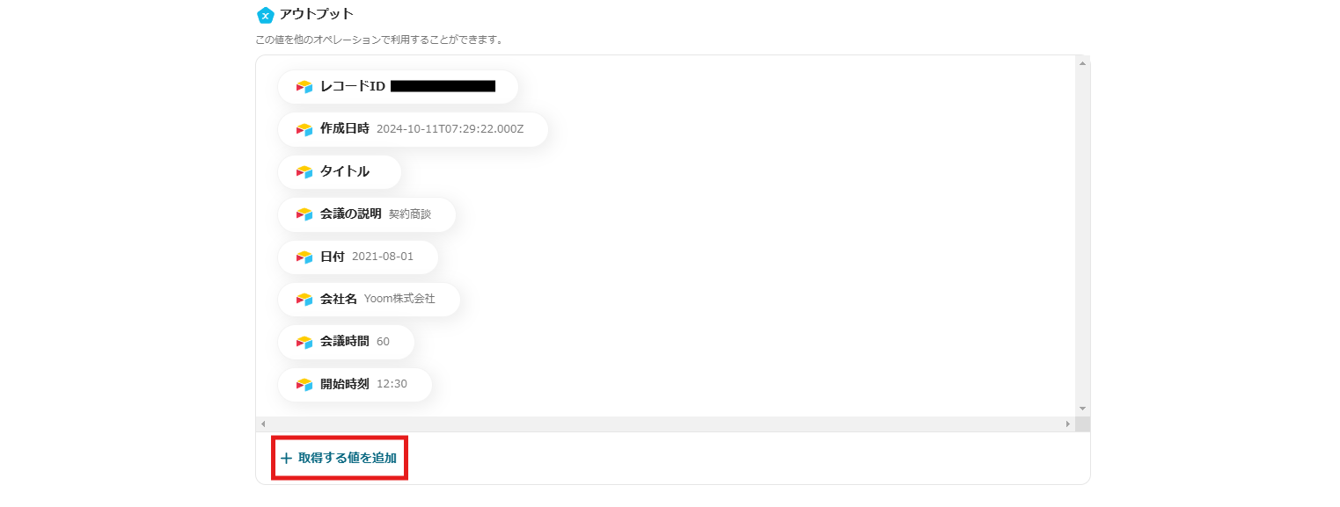This screenshot has width=1340, height=507.
Task: Select the レコードID output chip
Action: (x=398, y=87)
